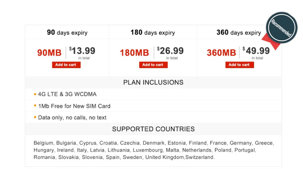Add the 360MB plan to cart
This screenshot has height=169, width=303.
tap(239, 65)
